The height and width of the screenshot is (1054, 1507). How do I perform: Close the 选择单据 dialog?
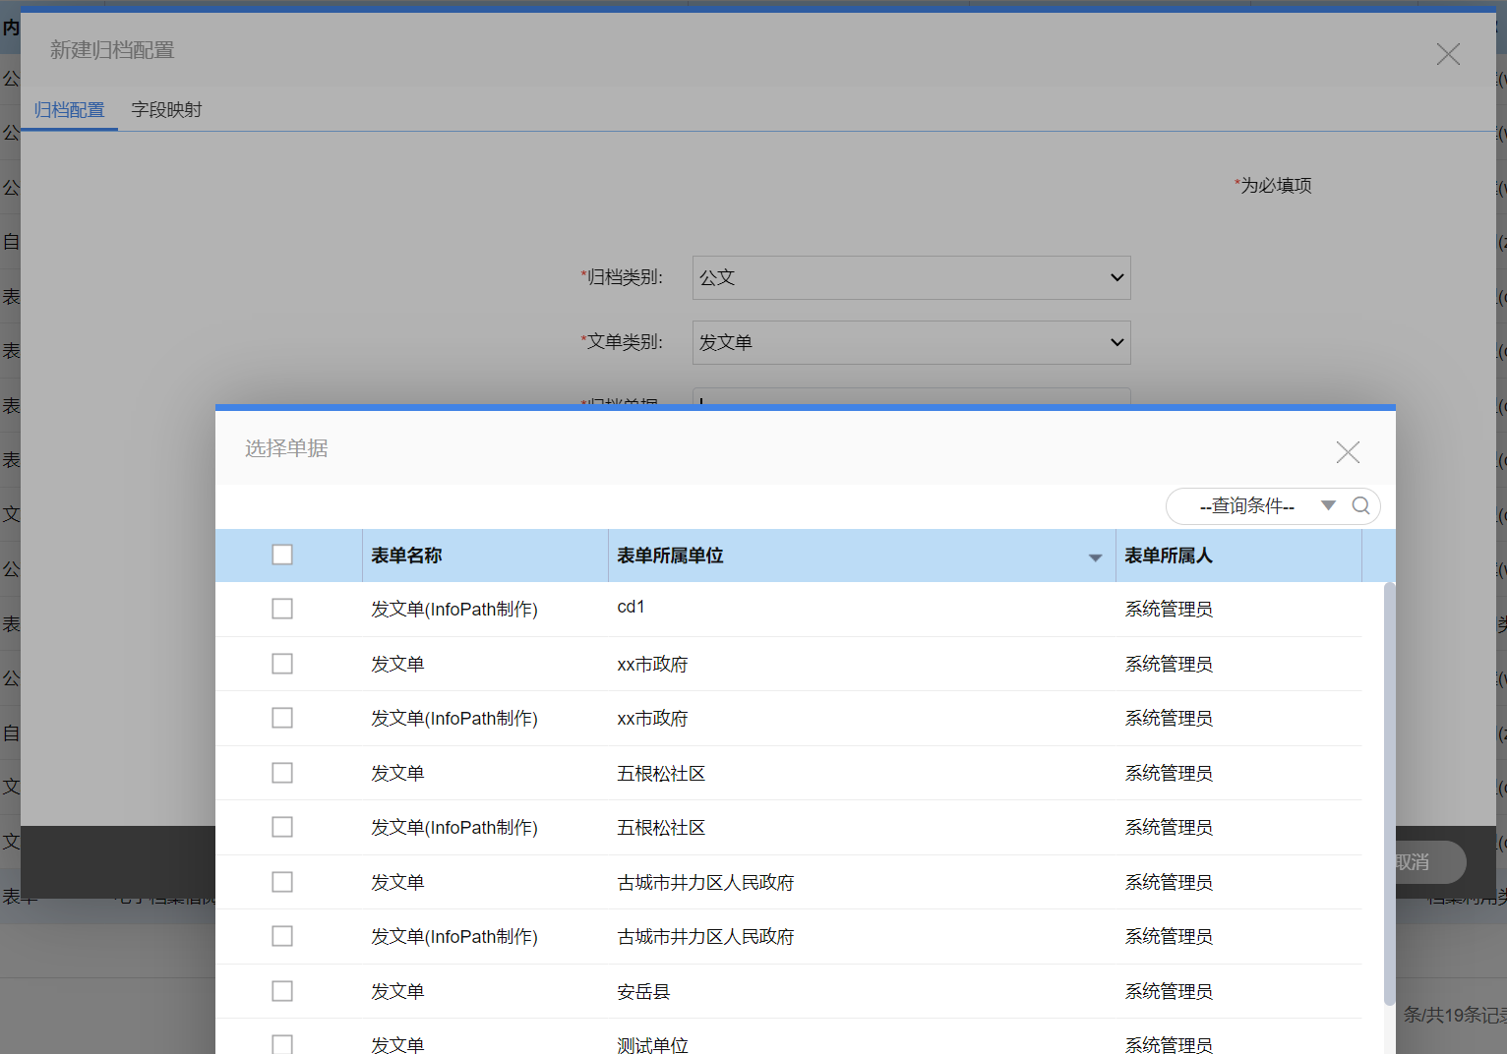point(1348,452)
